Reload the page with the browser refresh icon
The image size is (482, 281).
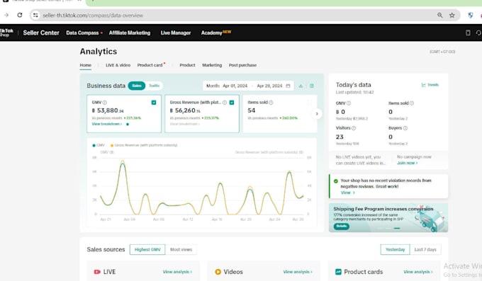[20, 15]
